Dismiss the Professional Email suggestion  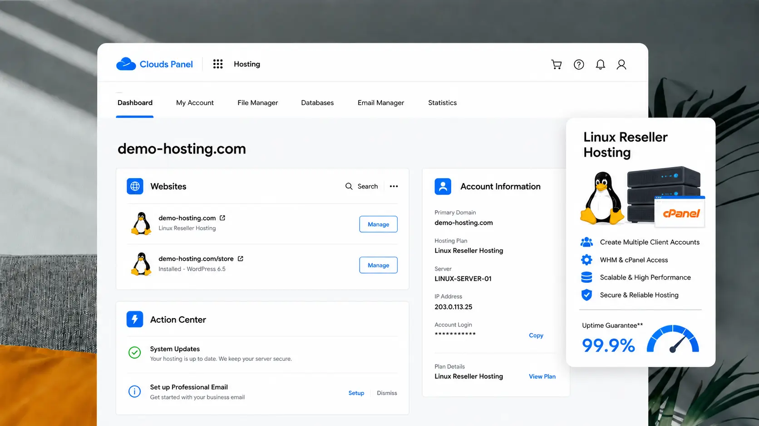[x=387, y=393]
